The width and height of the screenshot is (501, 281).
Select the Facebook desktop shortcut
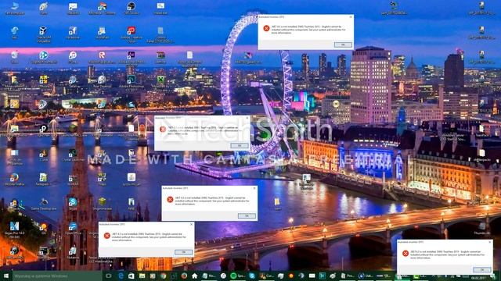click(73, 33)
